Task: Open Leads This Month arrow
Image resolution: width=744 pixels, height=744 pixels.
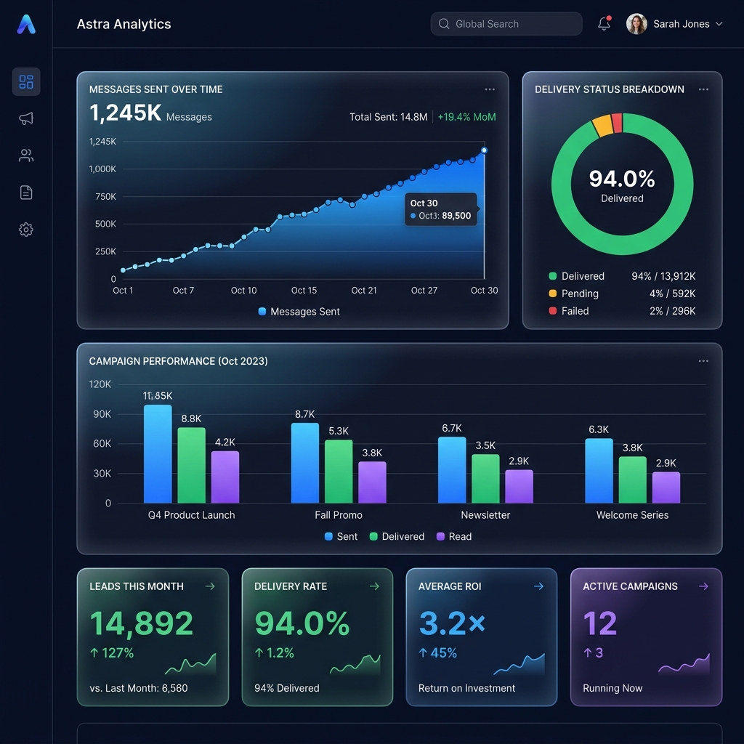Action: point(210,586)
